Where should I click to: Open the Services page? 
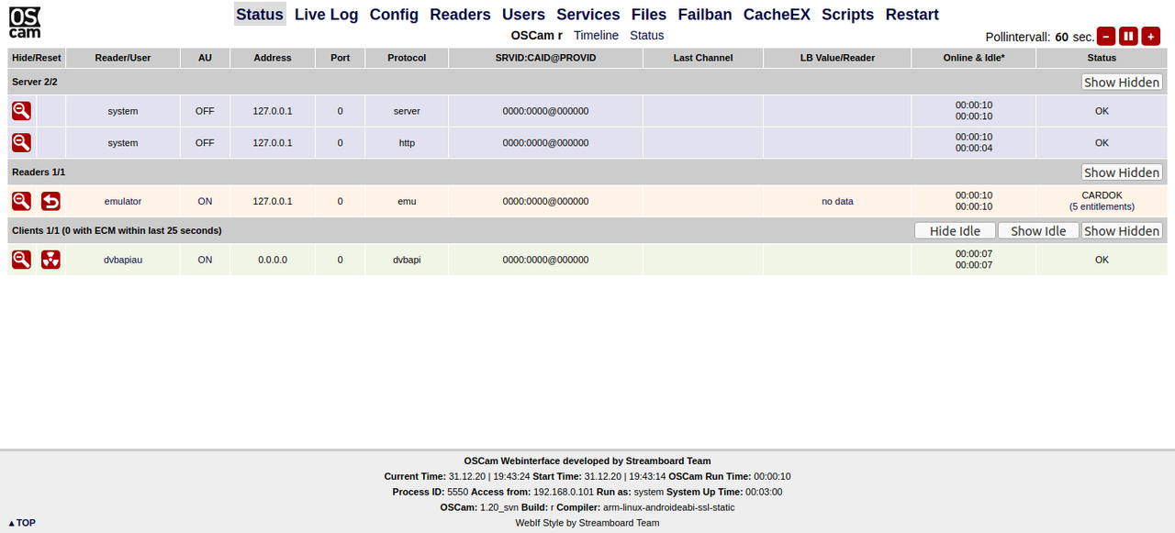pyautogui.click(x=588, y=15)
